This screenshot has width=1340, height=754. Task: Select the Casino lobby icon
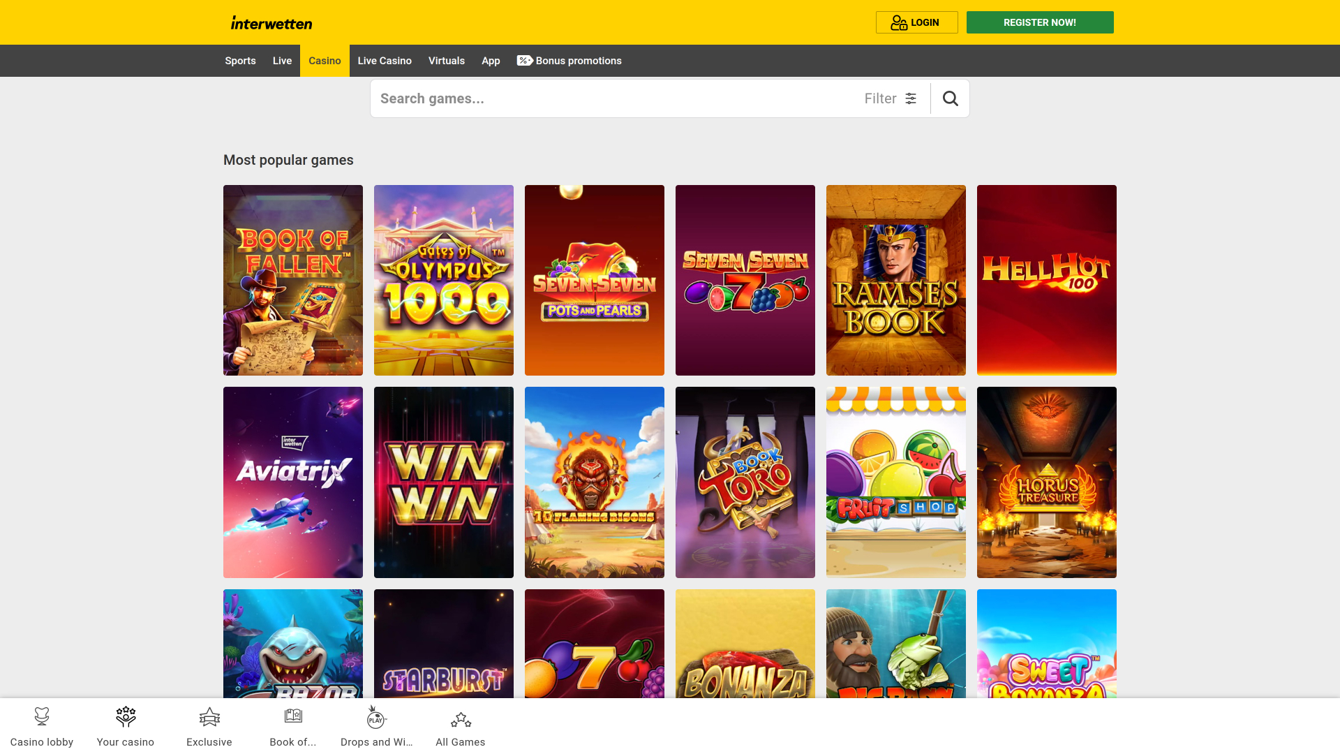pyautogui.click(x=42, y=716)
